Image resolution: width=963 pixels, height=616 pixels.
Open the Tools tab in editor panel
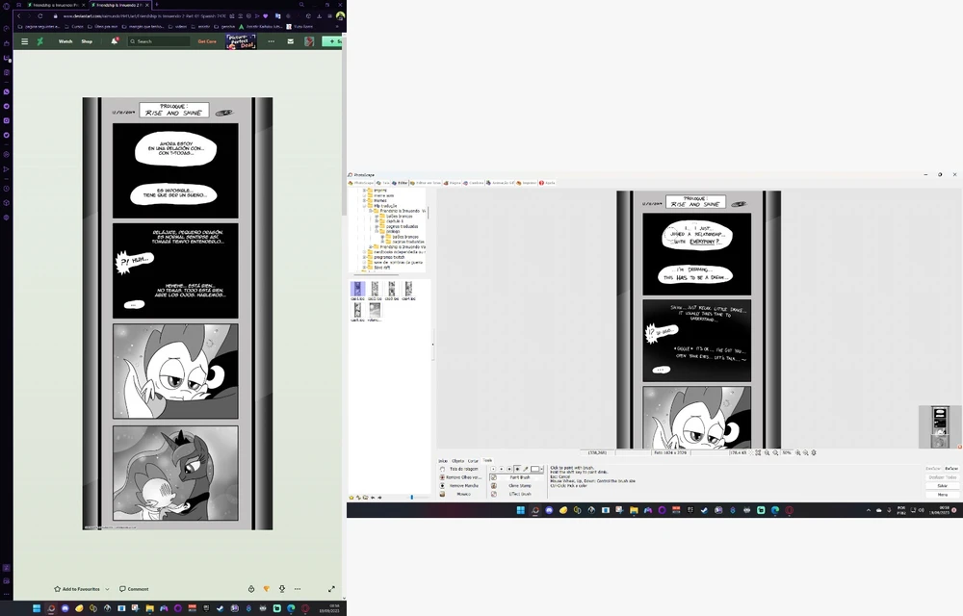pyautogui.click(x=487, y=460)
